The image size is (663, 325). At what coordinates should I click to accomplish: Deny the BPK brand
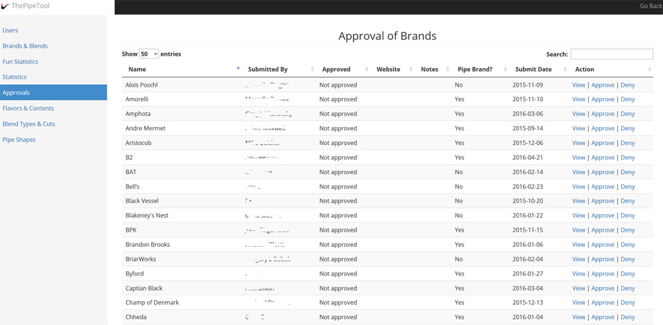coord(627,230)
